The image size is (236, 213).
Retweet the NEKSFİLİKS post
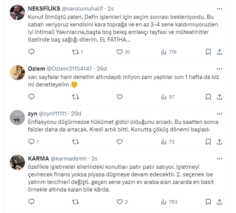tap(75, 52)
